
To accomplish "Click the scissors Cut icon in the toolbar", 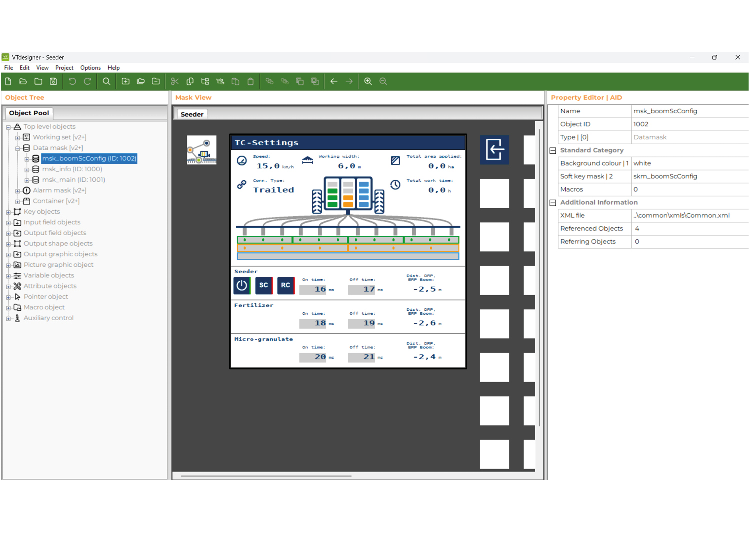I will tap(175, 81).
